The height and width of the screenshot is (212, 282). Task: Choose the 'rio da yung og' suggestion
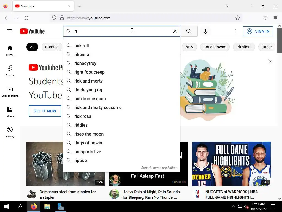[121, 90]
